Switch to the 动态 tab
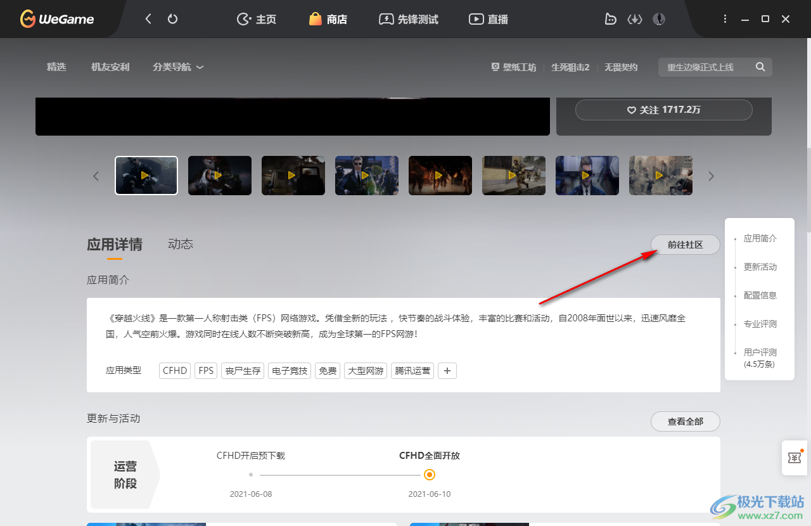This screenshot has height=526, width=811. [x=181, y=244]
